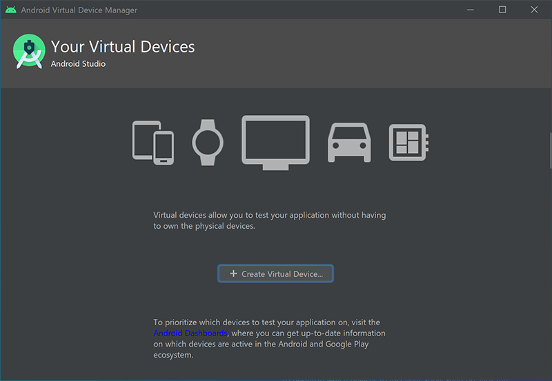
Task: Open the Android Dashboards link
Action: [190, 333]
